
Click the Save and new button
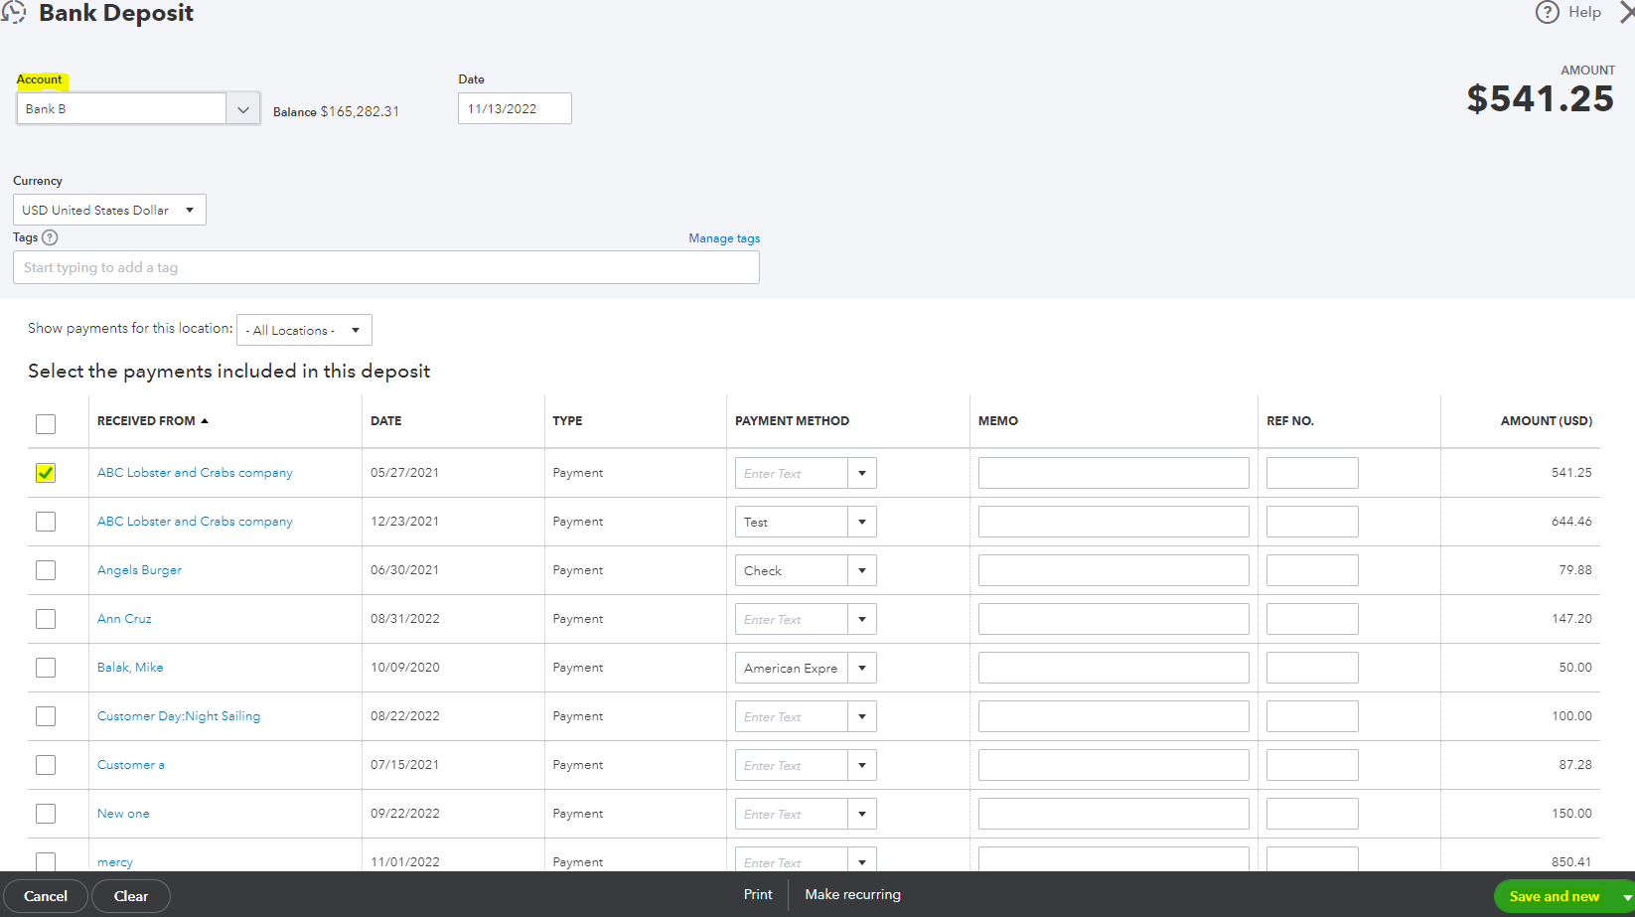click(x=1555, y=896)
